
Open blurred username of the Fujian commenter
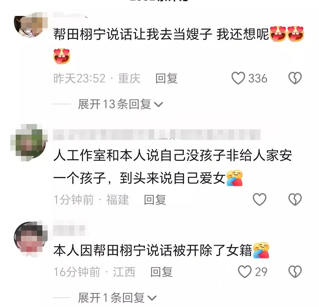[x=157, y=134]
